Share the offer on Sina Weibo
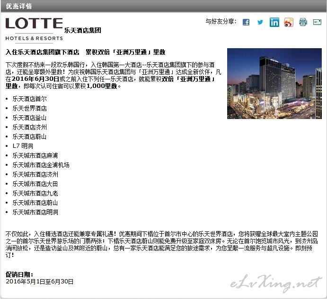 pyautogui.click(x=289, y=22)
